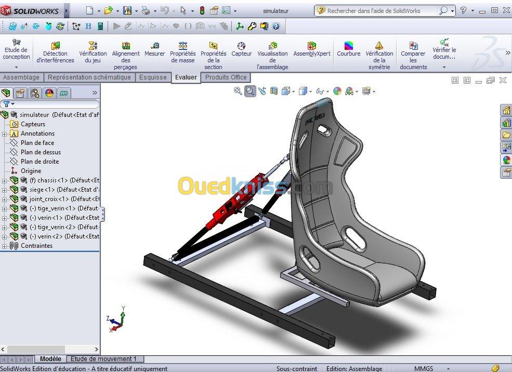Open Propriétés de masse
This screenshot has width=512, height=372.
coord(183,53)
